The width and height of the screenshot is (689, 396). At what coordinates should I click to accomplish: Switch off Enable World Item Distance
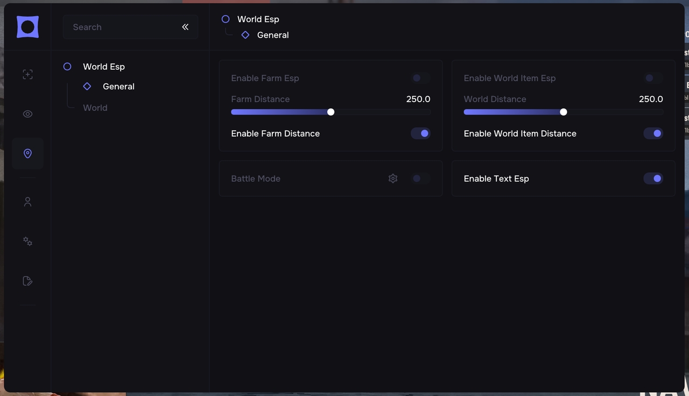point(653,133)
